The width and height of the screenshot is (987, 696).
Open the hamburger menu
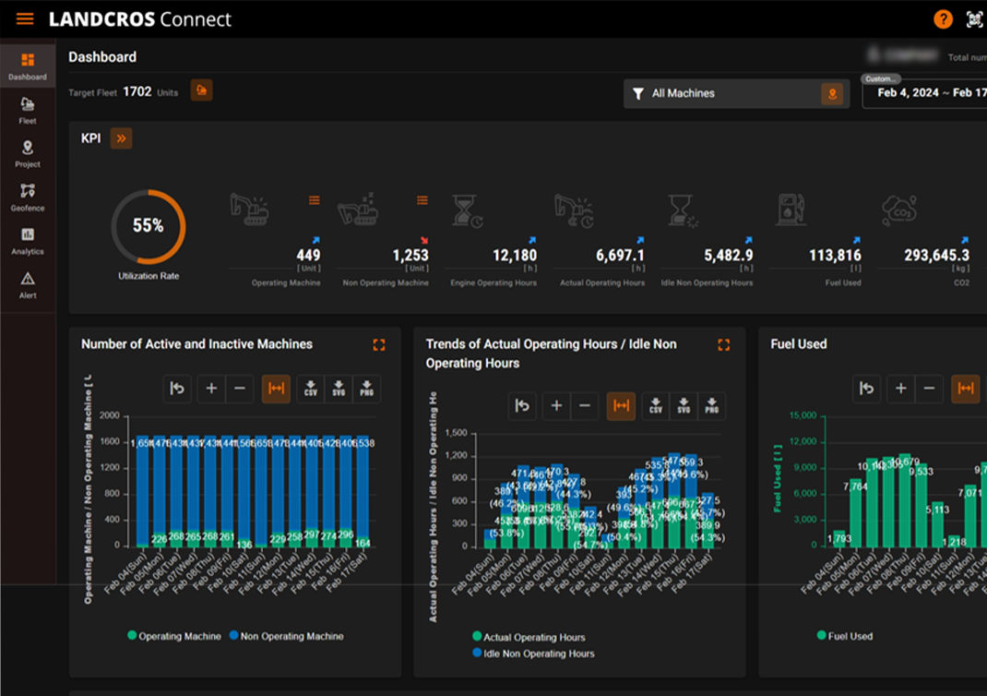pos(25,18)
